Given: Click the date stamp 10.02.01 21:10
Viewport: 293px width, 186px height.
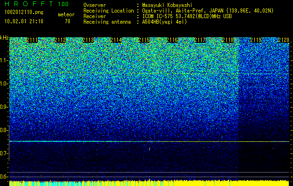Looking at the screenshot, I should [24, 21].
